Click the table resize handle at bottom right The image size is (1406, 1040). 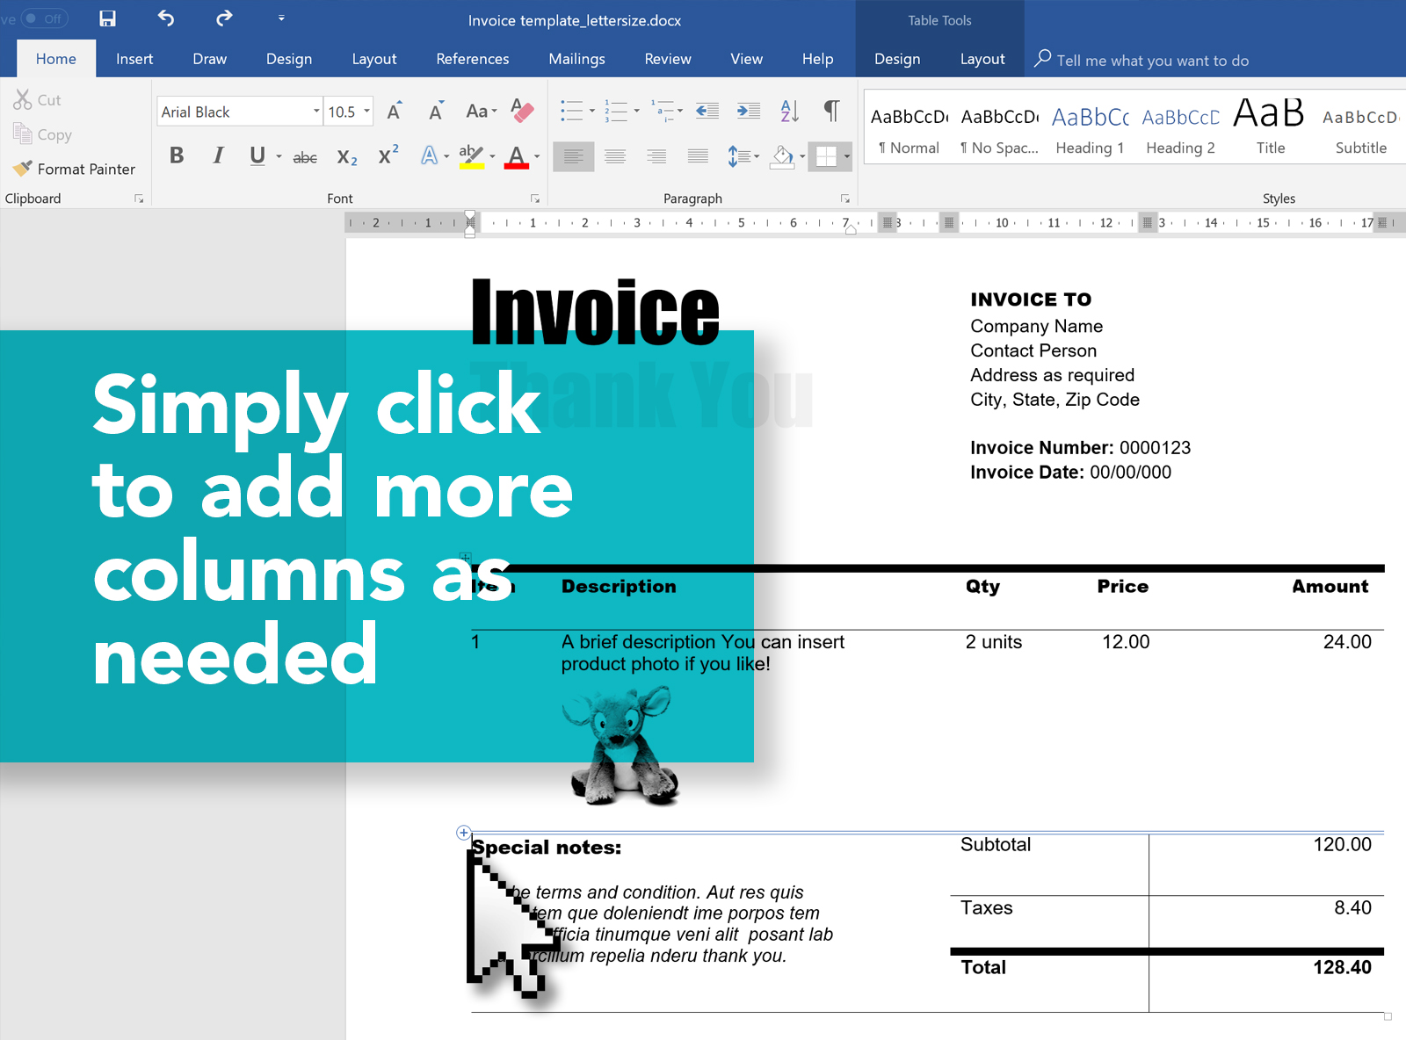1388,1017
